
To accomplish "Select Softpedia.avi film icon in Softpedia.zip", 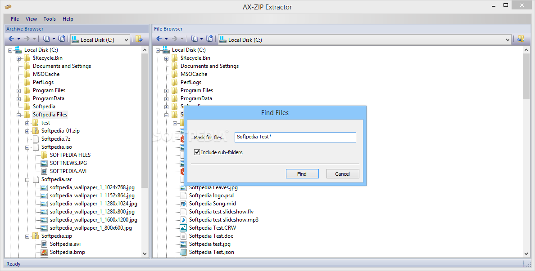I will click(x=44, y=244).
